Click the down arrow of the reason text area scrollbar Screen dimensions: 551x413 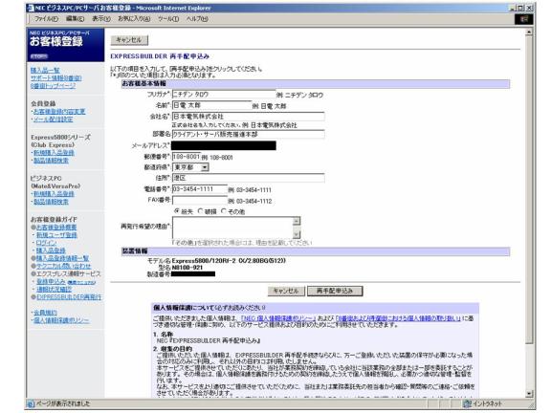297,234
